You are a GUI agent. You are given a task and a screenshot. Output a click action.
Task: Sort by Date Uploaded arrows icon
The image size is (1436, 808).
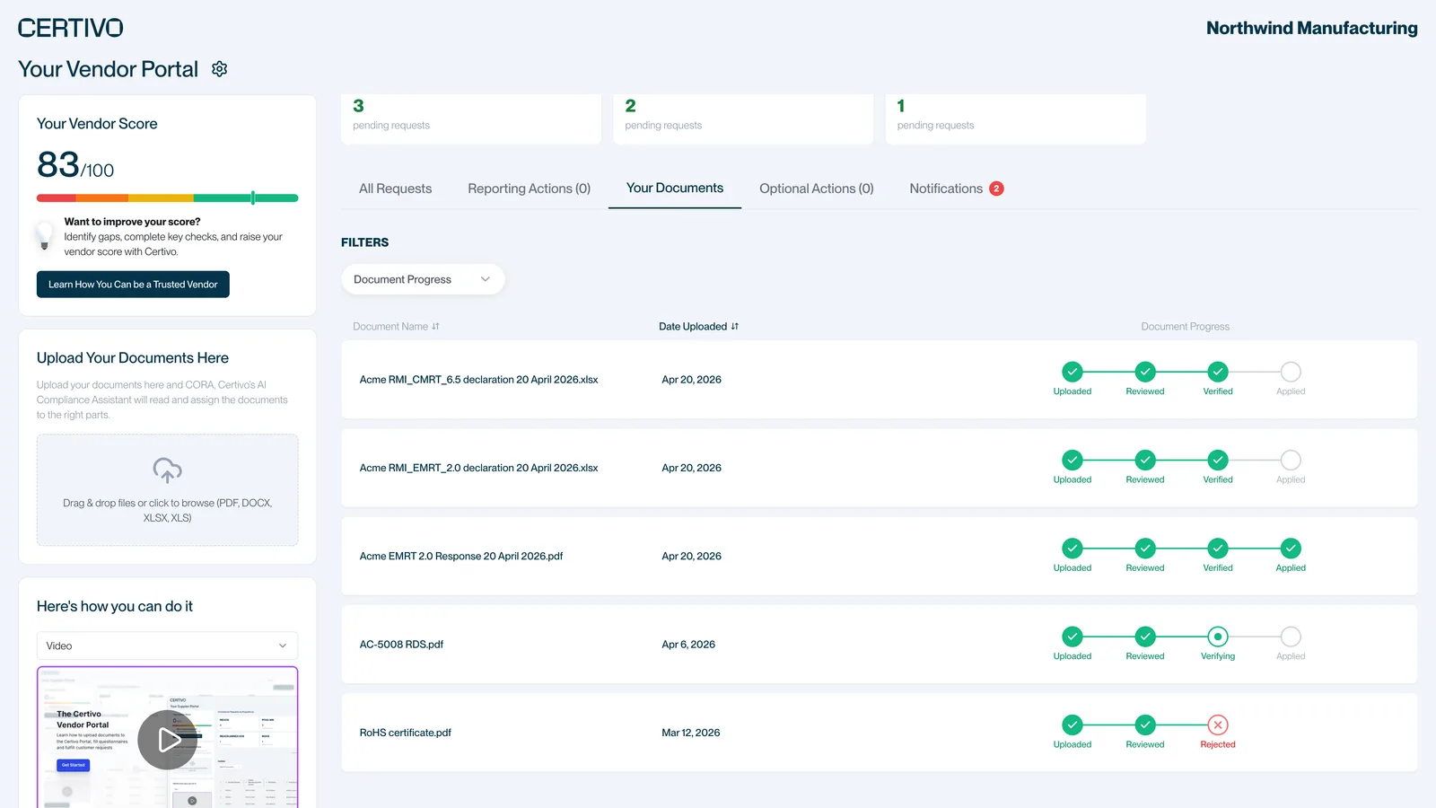[735, 327]
